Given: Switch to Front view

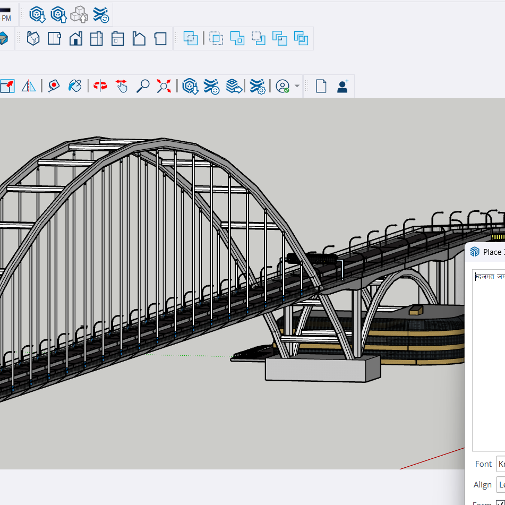Looking at the screenshot, I should pyautogui.click(x=76, y=39).
